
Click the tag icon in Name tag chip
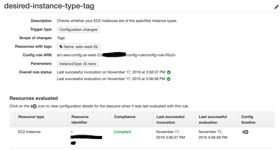point(61,47)
